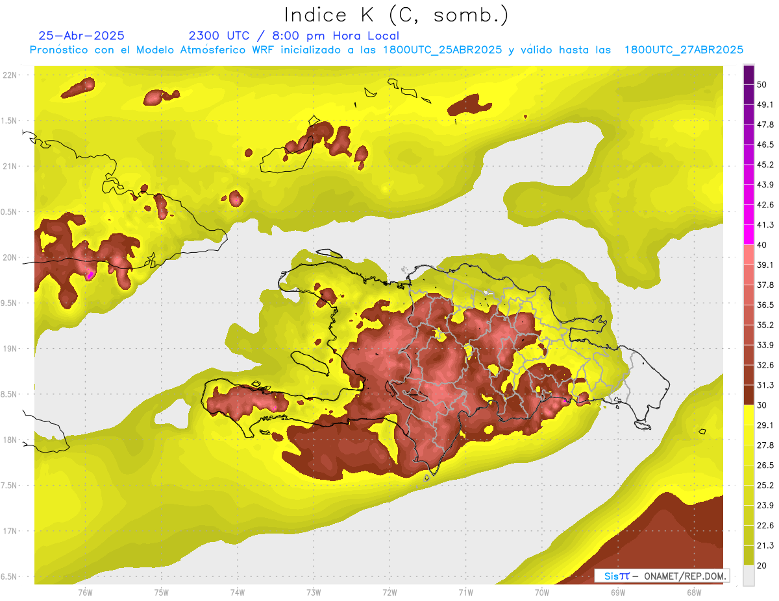The height and width of the screenshot is (601, 779).
Task: Click the '72W' longitude label
Action: point(390,593)
